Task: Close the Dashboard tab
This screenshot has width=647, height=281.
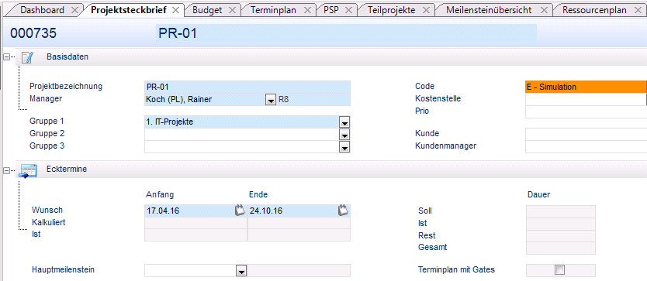Action: [x=74, y=11]
